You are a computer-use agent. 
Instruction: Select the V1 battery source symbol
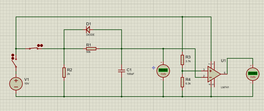(x=16, y=84)
